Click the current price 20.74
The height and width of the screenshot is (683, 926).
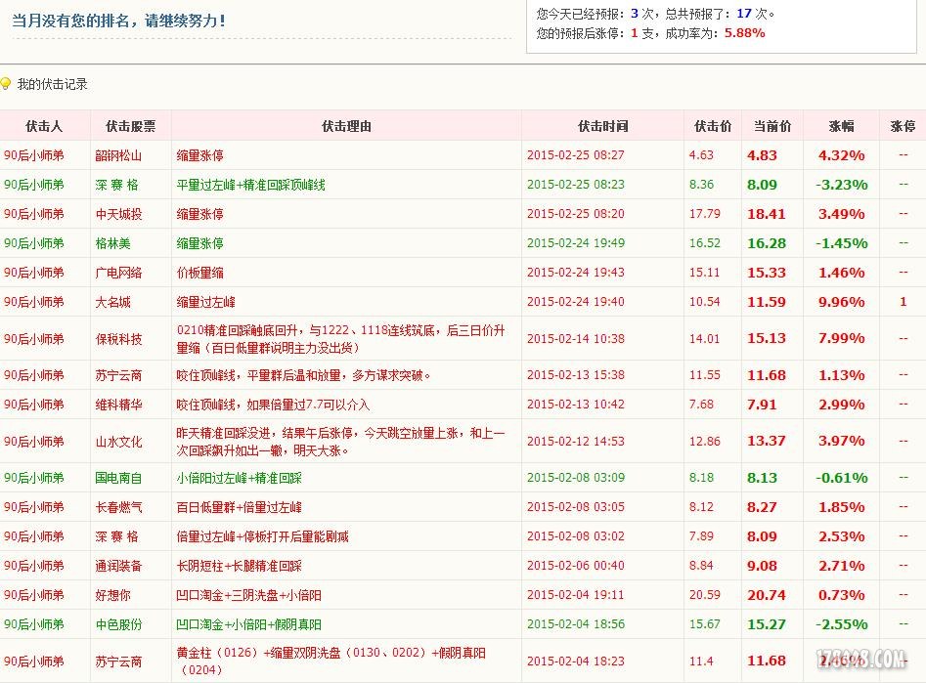point(767,595)
